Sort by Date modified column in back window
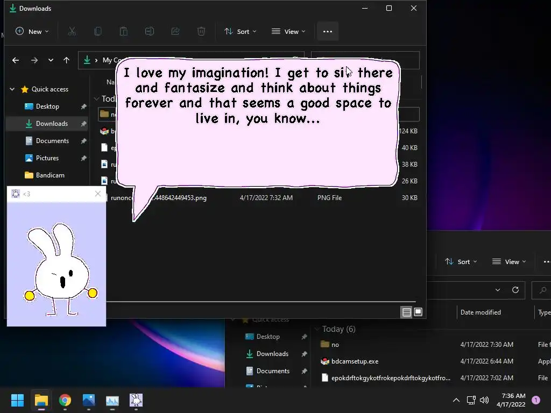551x413 pixels. tap(481, 312)
